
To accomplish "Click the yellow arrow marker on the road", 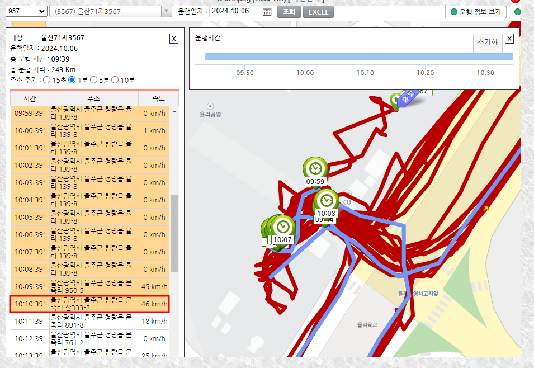I will (485, 208).
